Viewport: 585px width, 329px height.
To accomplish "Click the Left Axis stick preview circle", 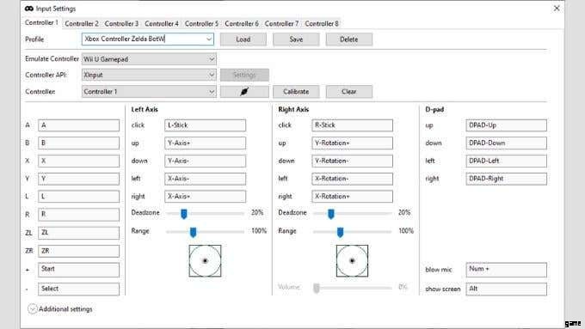I will tap(205, 261).
